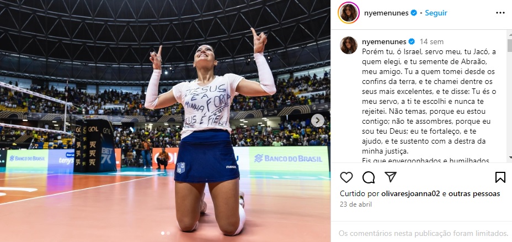
Task: Open nyemenunes profile picture in the header
Action: click(348, 13)
